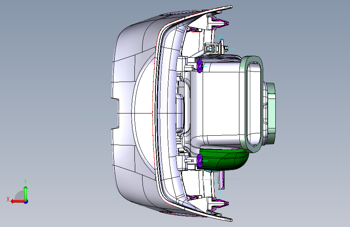Click the blue Z axis dot at triad origin

(26, 202)
